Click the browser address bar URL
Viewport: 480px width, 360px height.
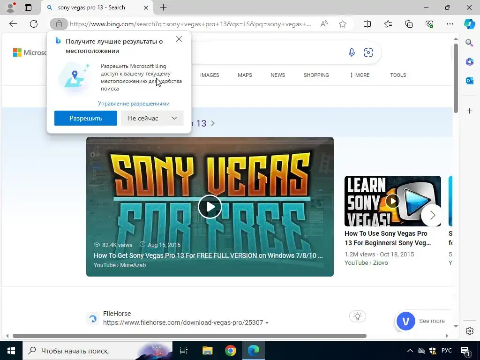(190, 24)
